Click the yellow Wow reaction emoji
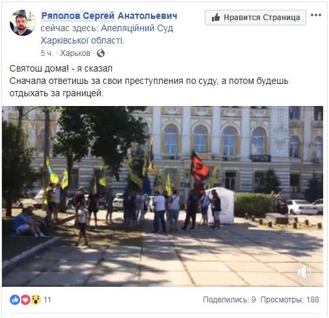 tap(36, 300)
